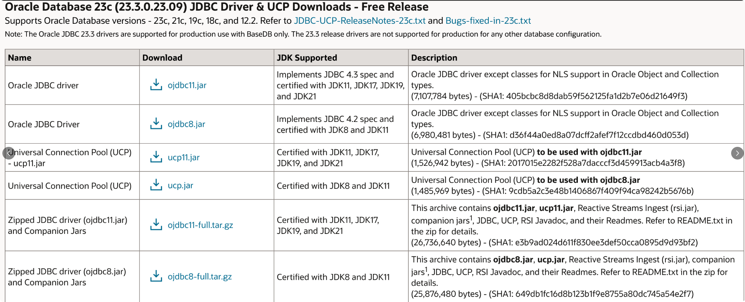Viewport: 745px width, 302px height.
Task: Download the ojdbc8-full.tar.gz archive link
Action: pos(200,276)
